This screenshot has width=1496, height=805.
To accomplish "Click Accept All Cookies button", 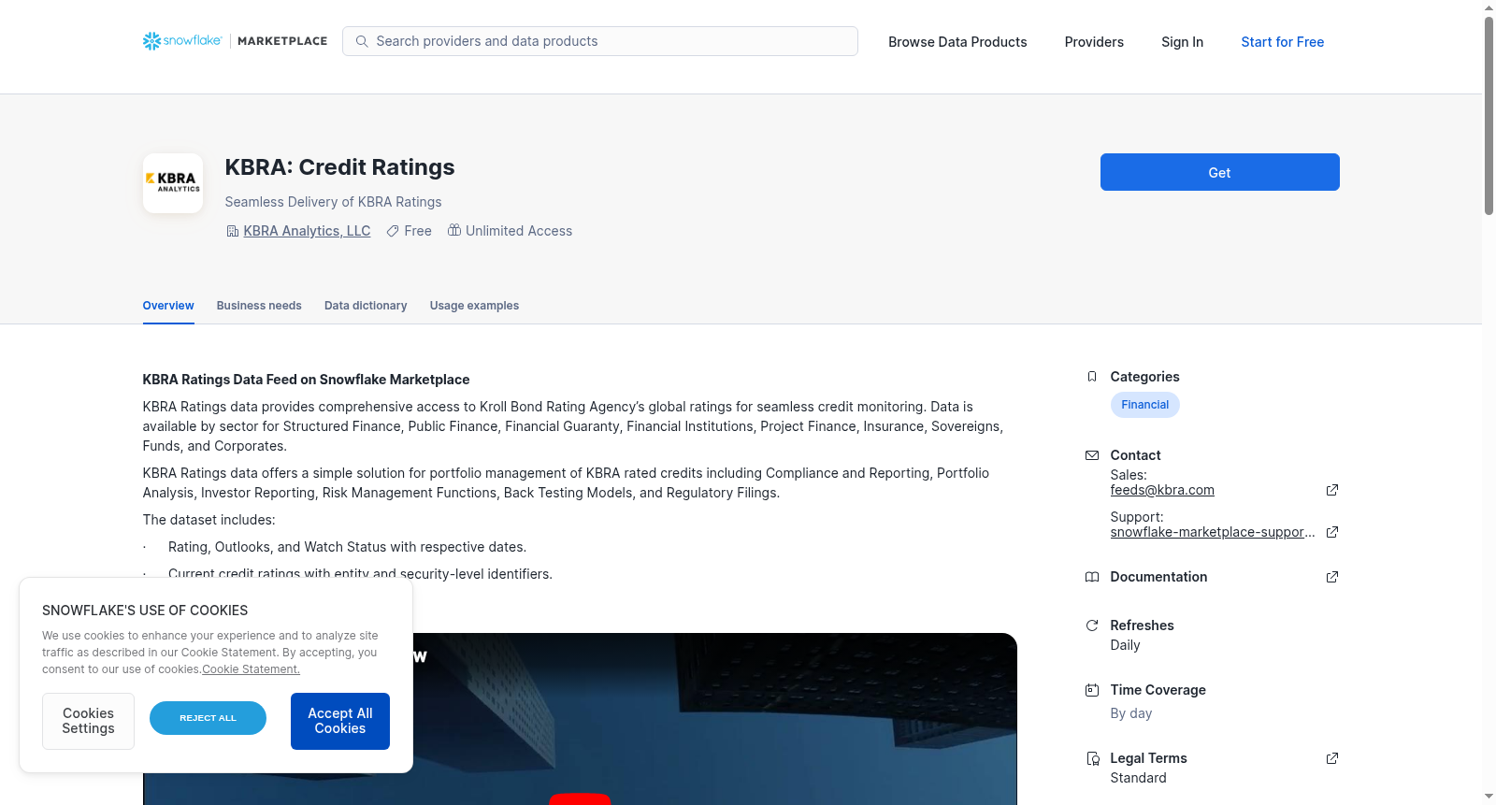I will click(340, 721).
